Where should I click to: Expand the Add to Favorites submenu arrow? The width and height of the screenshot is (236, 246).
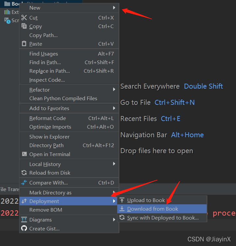point(114,108)
